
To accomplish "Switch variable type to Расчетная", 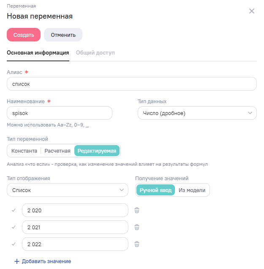I will point(57,151).
